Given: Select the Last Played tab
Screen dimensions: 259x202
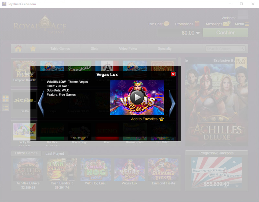Looking at the screenshot, I should (x=55, y=153).
